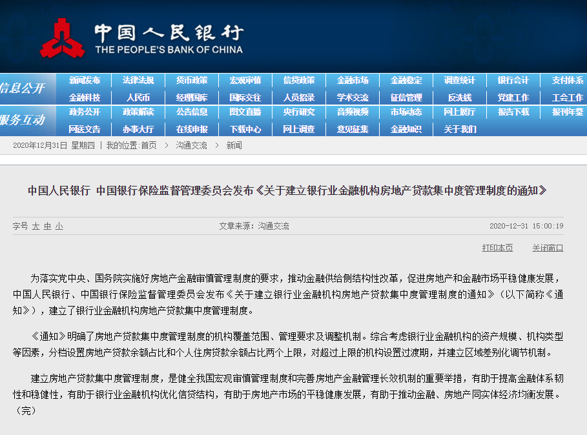Open the 人民币 section
Screen dimensions: 587x435
tap(138, 97)
